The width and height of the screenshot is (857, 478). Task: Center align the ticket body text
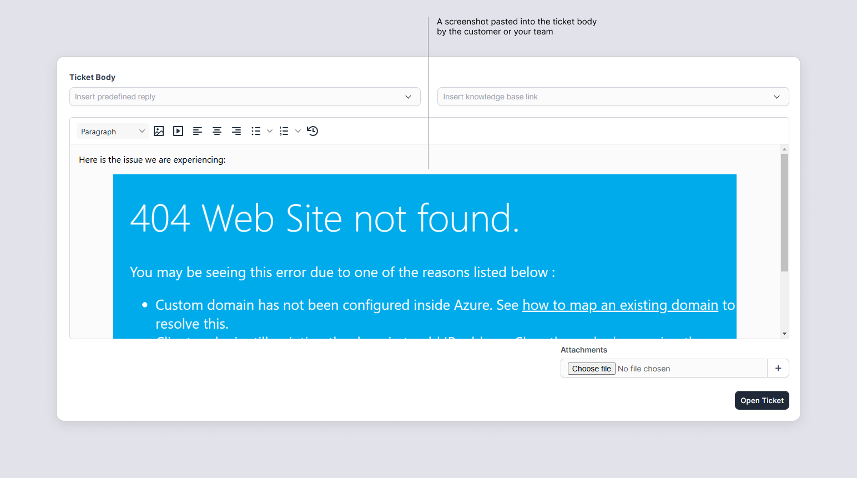click(x=217, y=131)
